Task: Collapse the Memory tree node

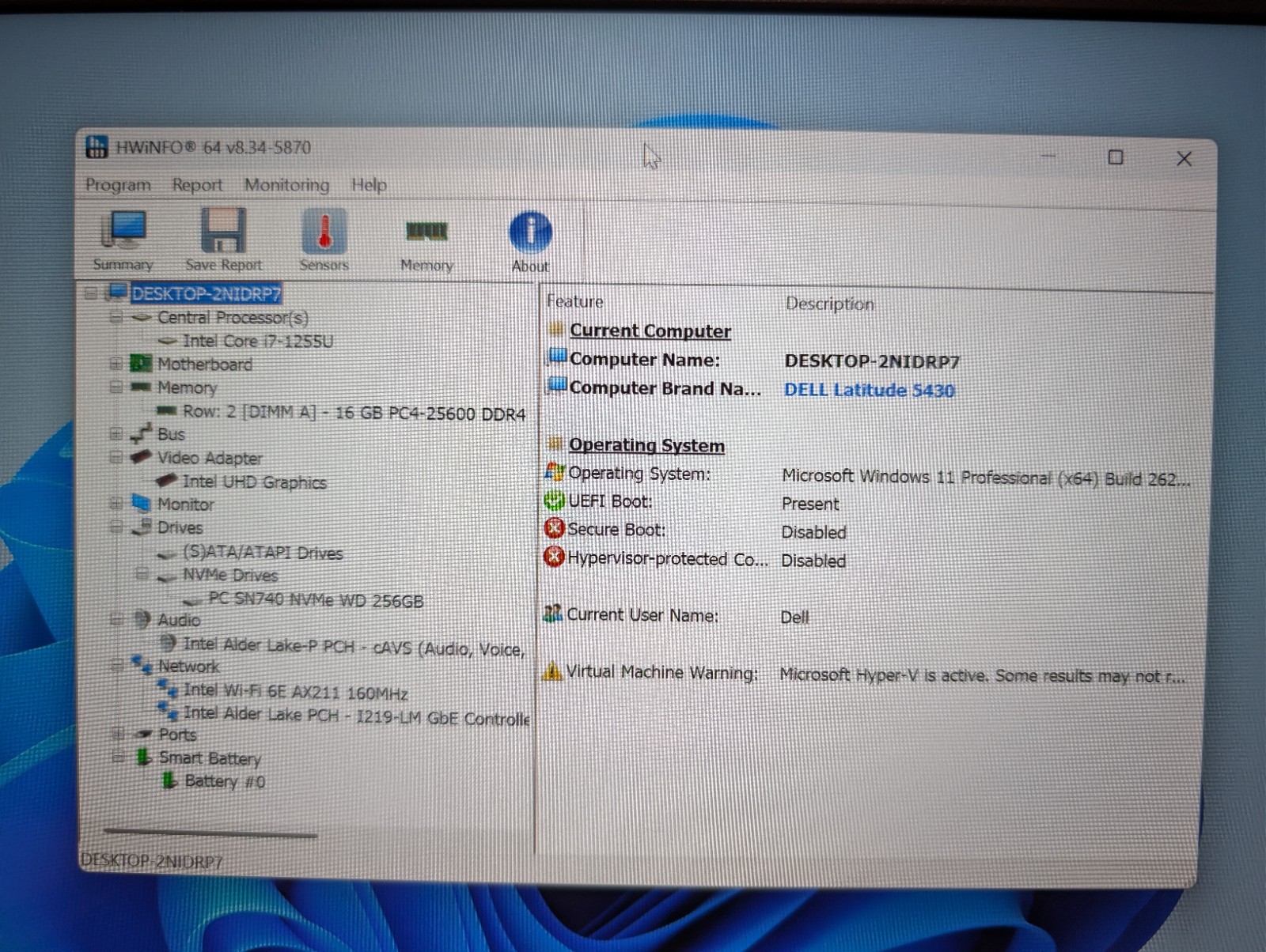Action: [116, 387]
